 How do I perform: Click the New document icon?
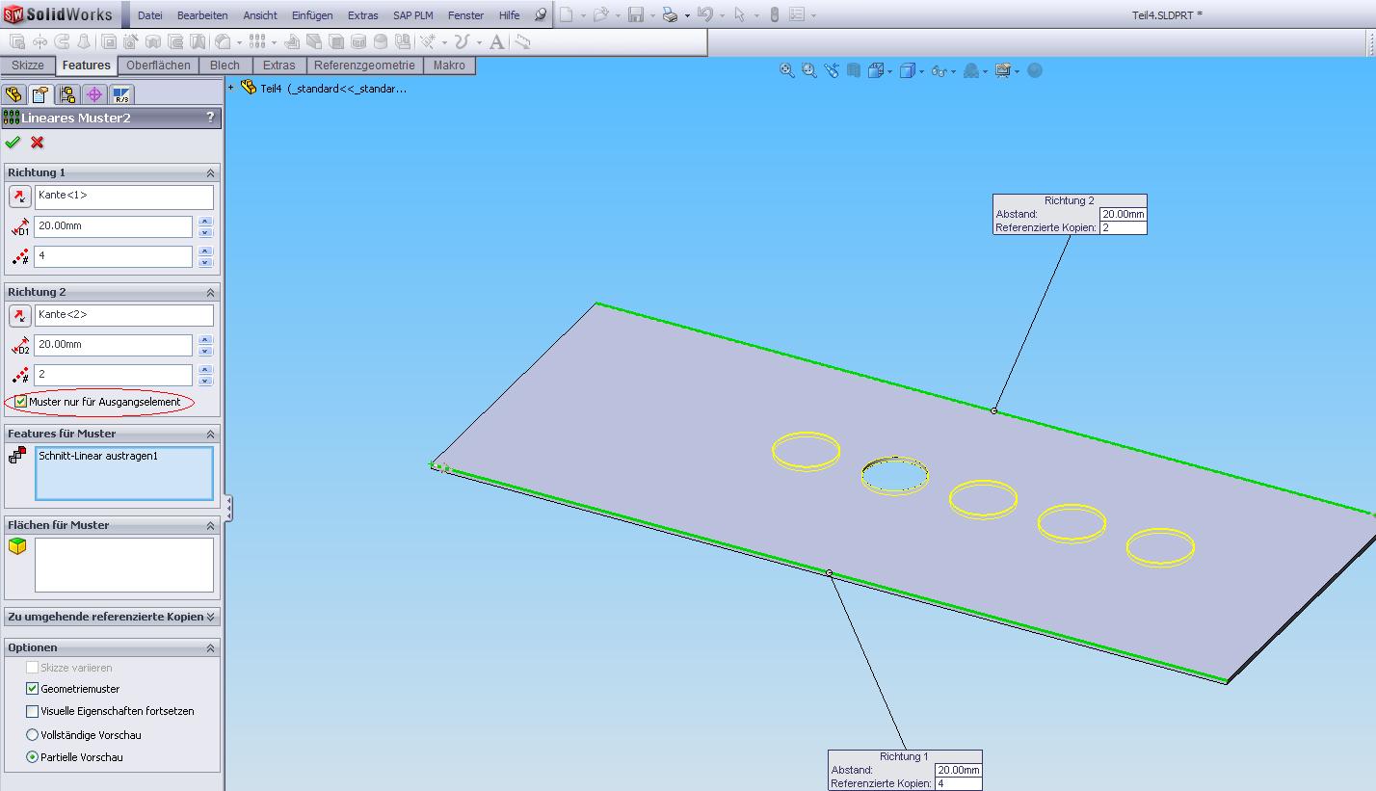point(567,14)
